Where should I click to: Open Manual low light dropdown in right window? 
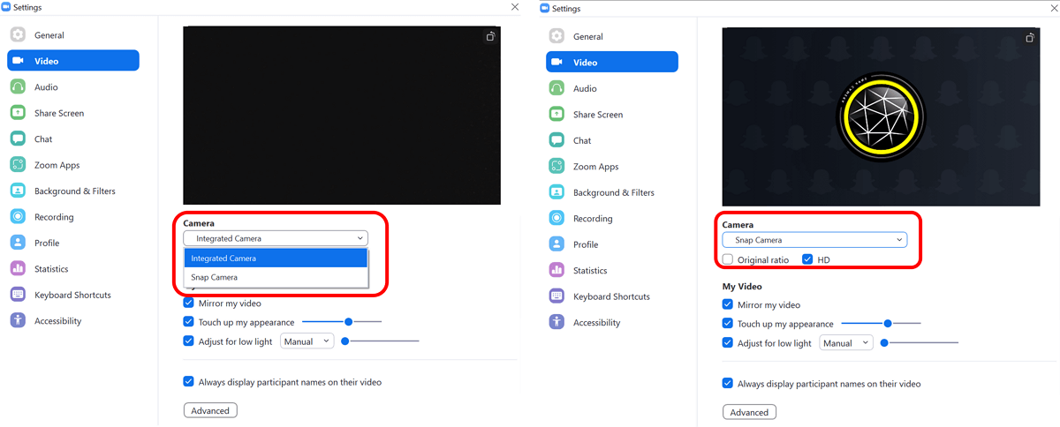(x=845, y=343)
